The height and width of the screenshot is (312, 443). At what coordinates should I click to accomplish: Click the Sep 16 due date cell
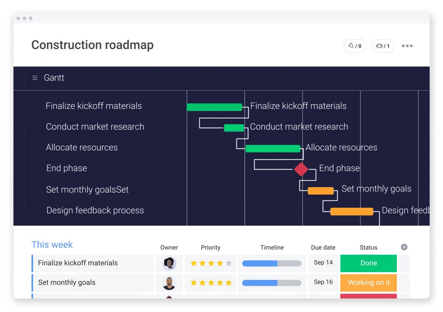point(323,282)
